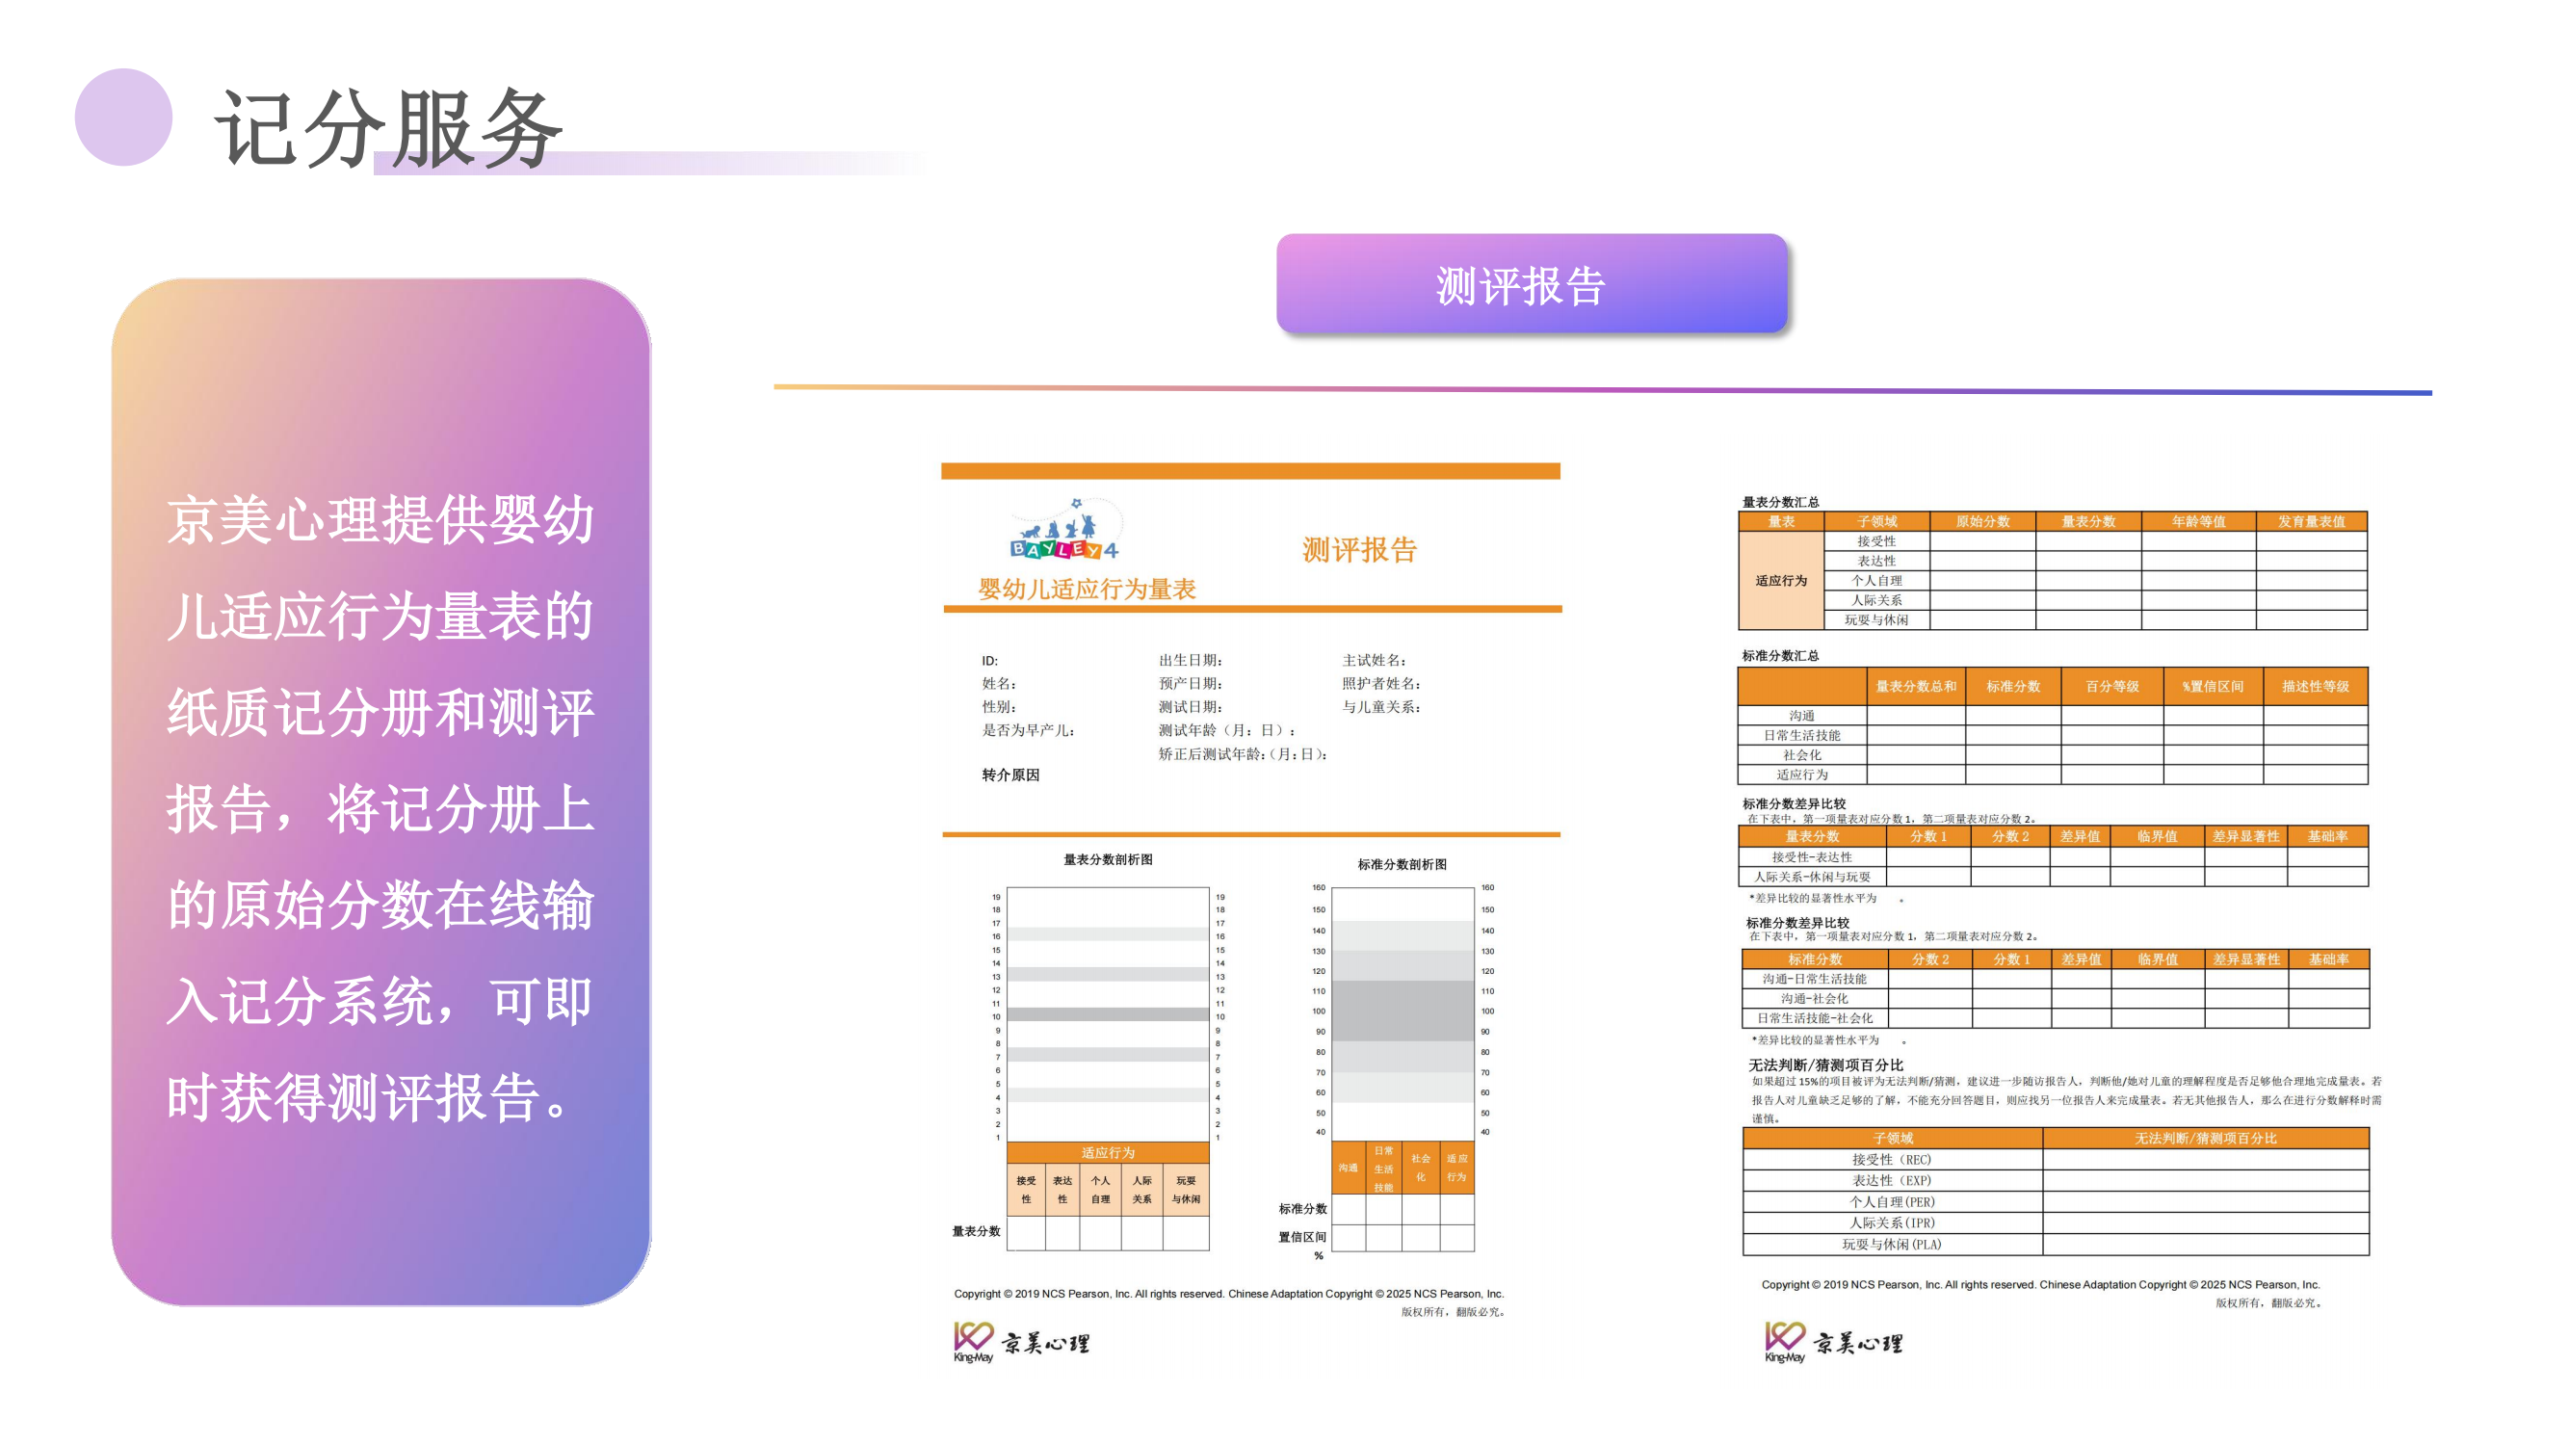Click the orange bar atop report page
Screen dimensions: 2569x1445
click(1250, 471)
